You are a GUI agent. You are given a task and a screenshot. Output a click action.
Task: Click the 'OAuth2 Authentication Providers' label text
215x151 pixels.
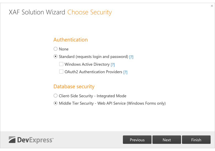93,72
